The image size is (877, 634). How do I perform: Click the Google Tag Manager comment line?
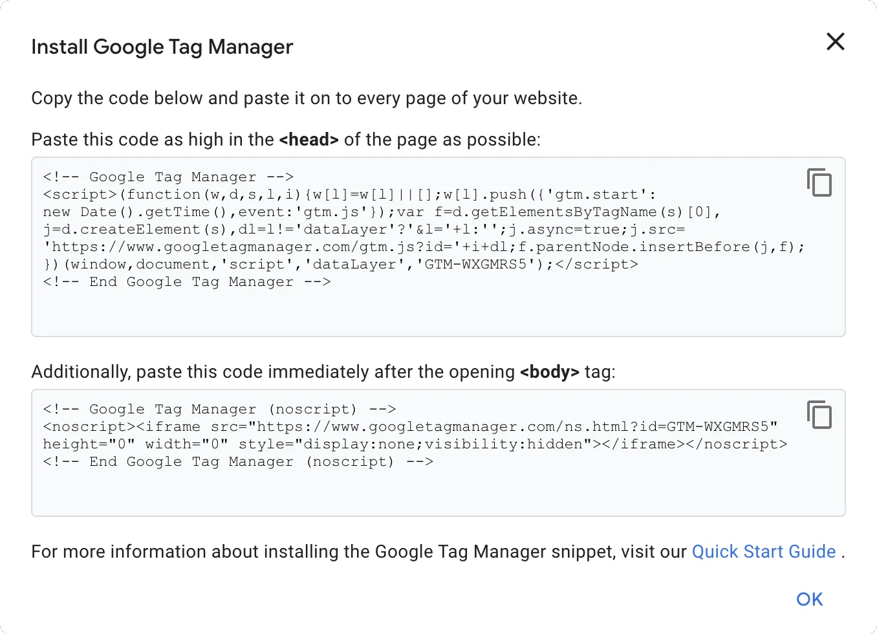(x=167, y=177)
